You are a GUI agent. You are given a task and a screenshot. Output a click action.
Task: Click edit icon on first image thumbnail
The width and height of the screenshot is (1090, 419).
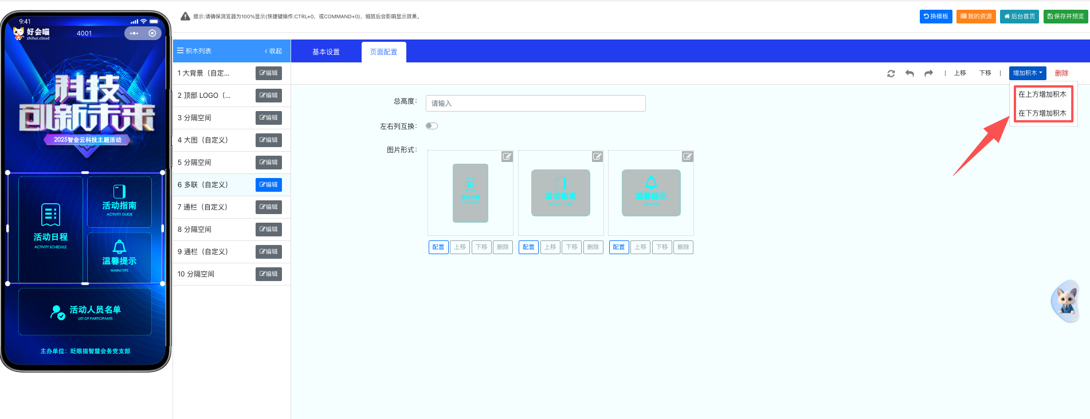click(507, 156)
